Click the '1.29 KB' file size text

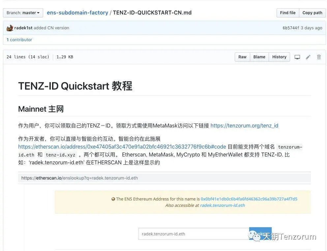pos(65,57)
